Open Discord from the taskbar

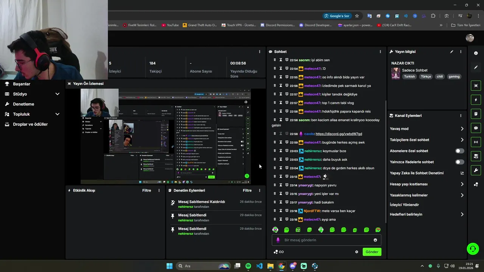[x=293, y=266]
